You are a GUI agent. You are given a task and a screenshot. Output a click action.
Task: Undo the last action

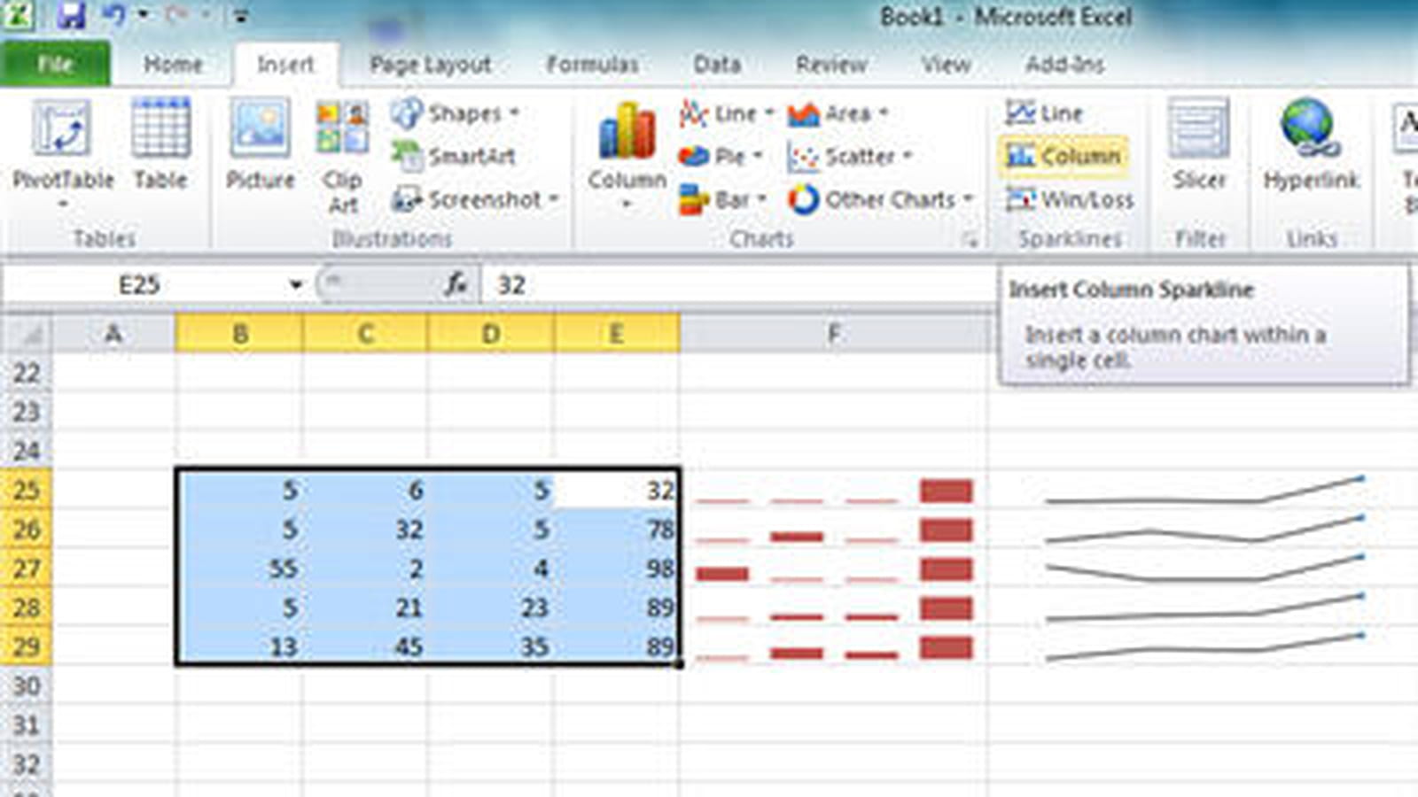[113, 15]
